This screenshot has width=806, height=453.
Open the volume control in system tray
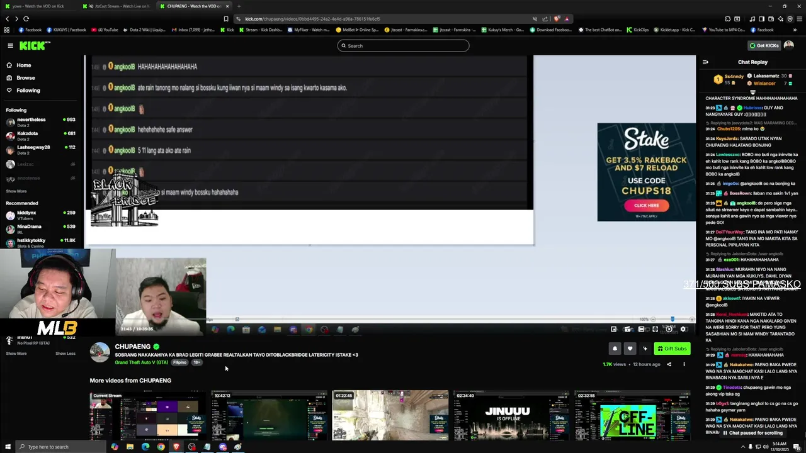click(x=764, y=447)
